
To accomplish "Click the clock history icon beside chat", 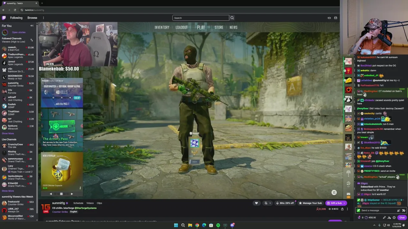I will tap(348, 183).
